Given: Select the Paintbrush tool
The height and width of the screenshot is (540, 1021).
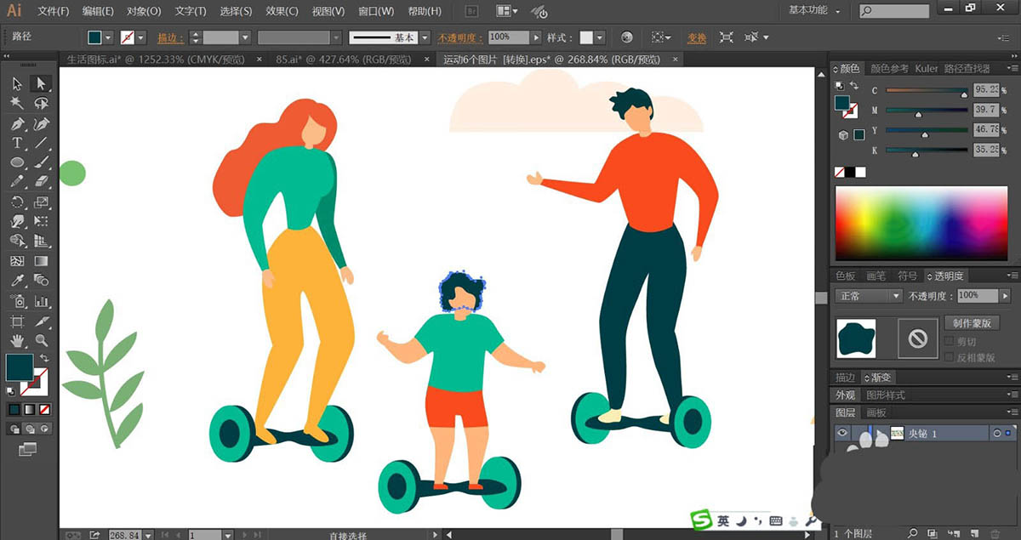Looking at the screenshot, I should point(41,162).
